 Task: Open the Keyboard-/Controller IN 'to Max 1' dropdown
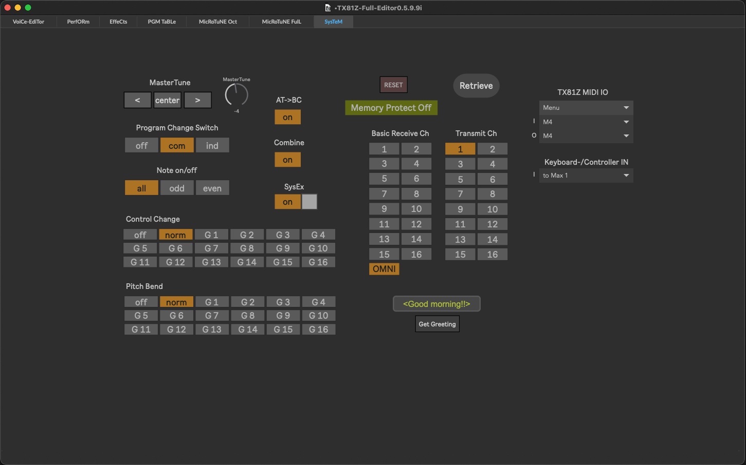pyautogui.click(x=586, y=176)
